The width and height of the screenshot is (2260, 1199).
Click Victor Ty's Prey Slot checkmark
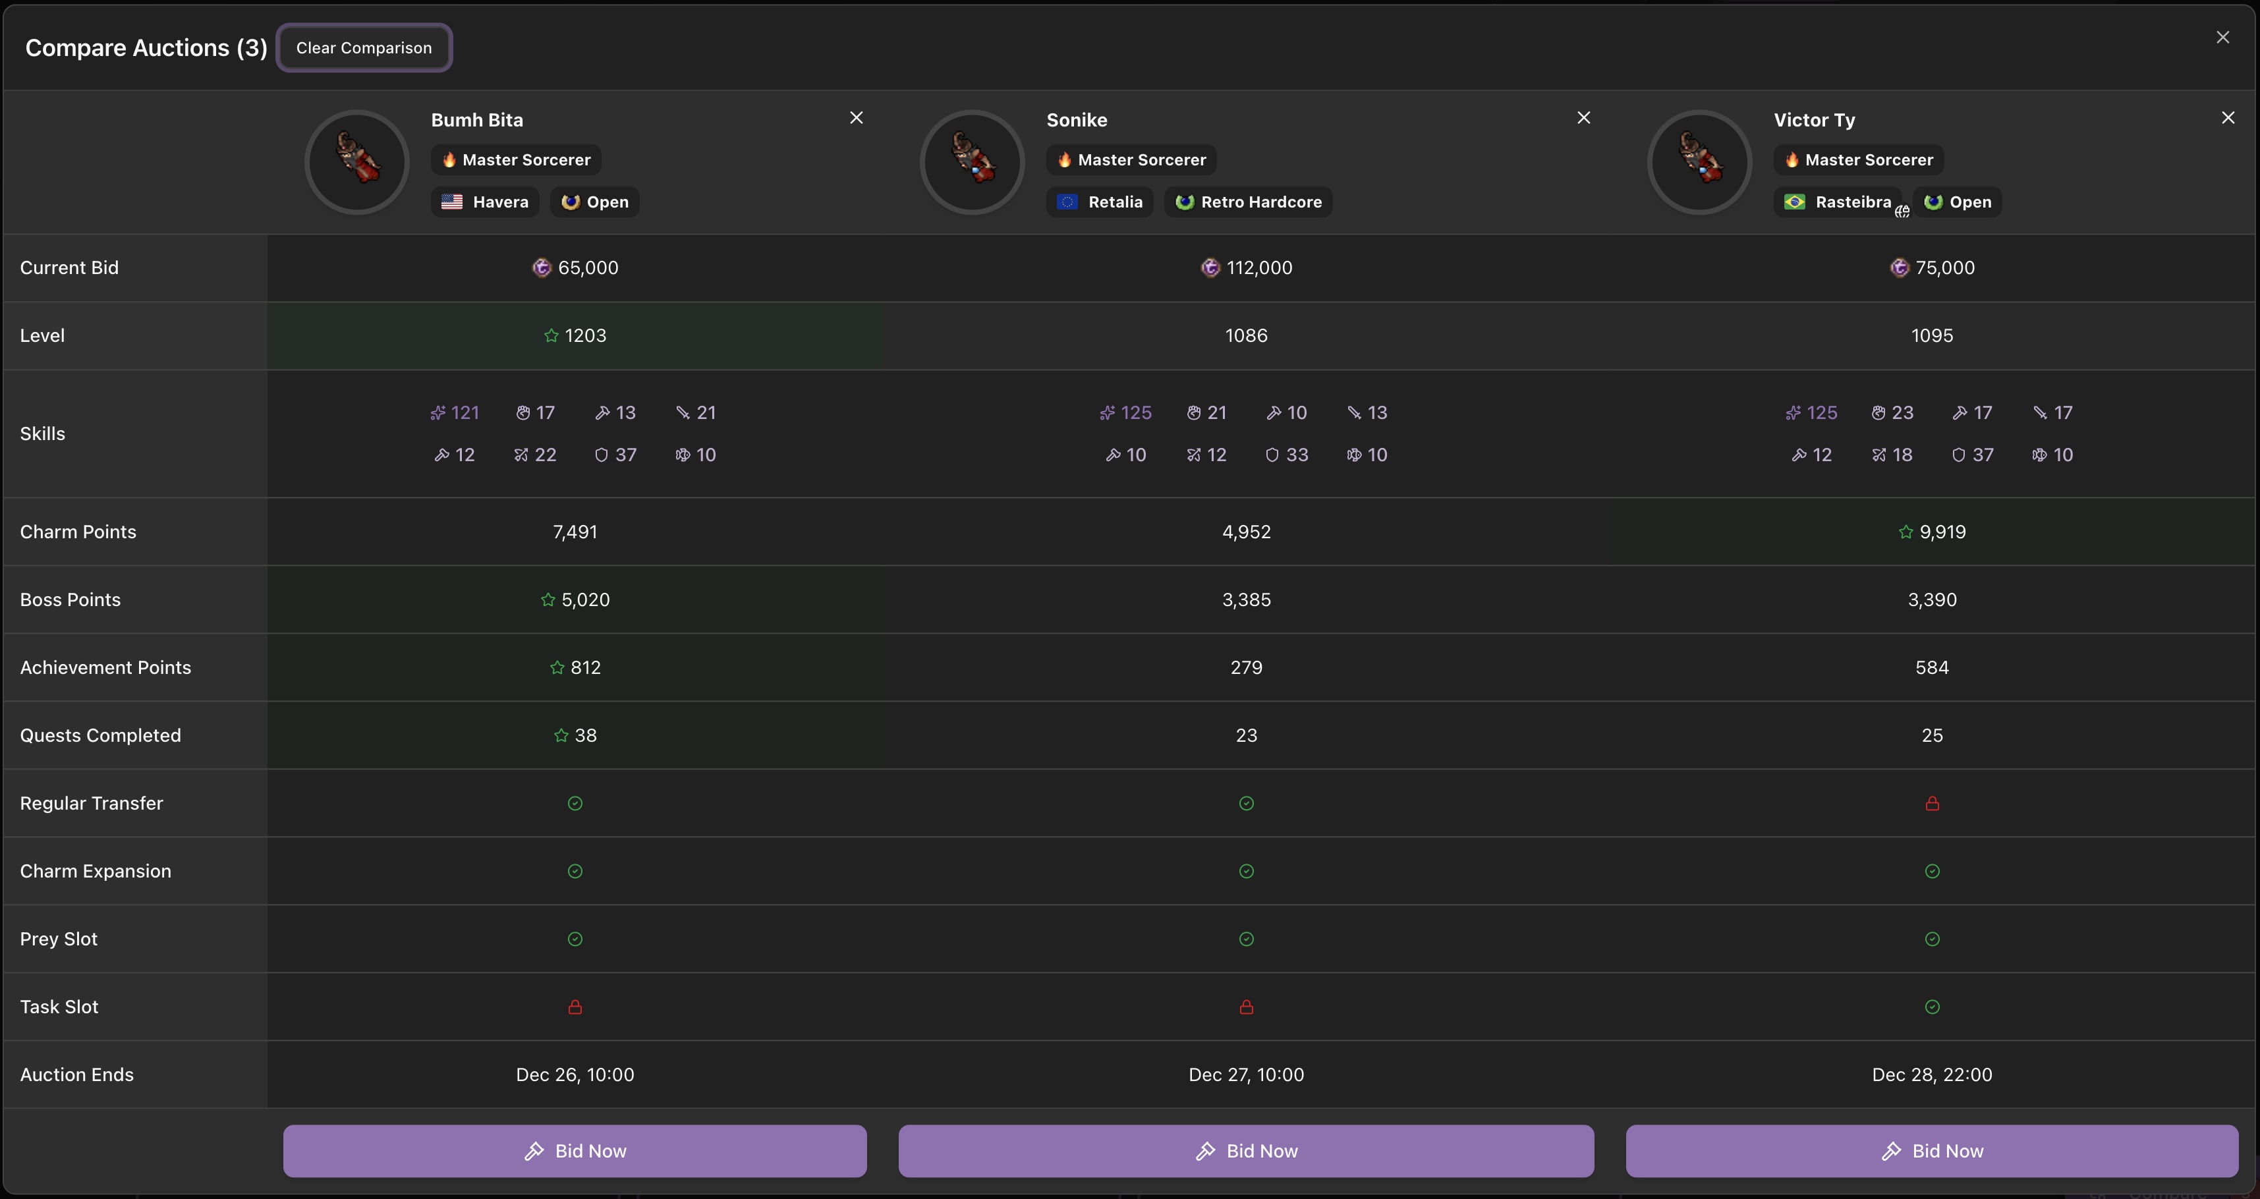(1932, 939)
